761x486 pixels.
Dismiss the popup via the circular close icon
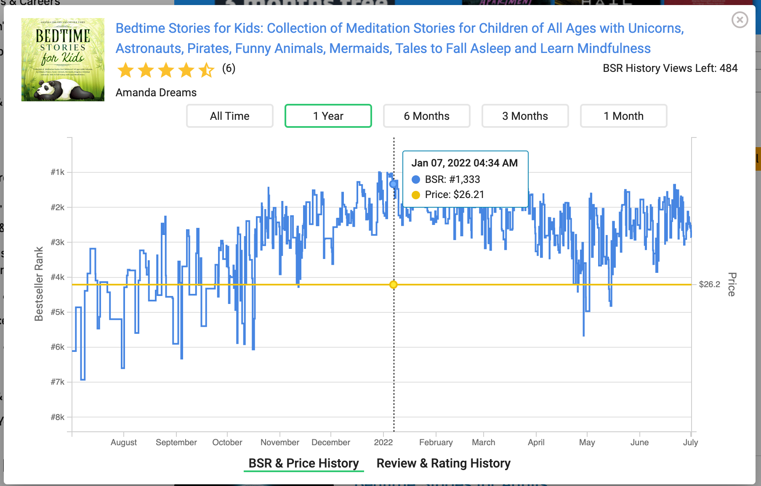(740, 20)
